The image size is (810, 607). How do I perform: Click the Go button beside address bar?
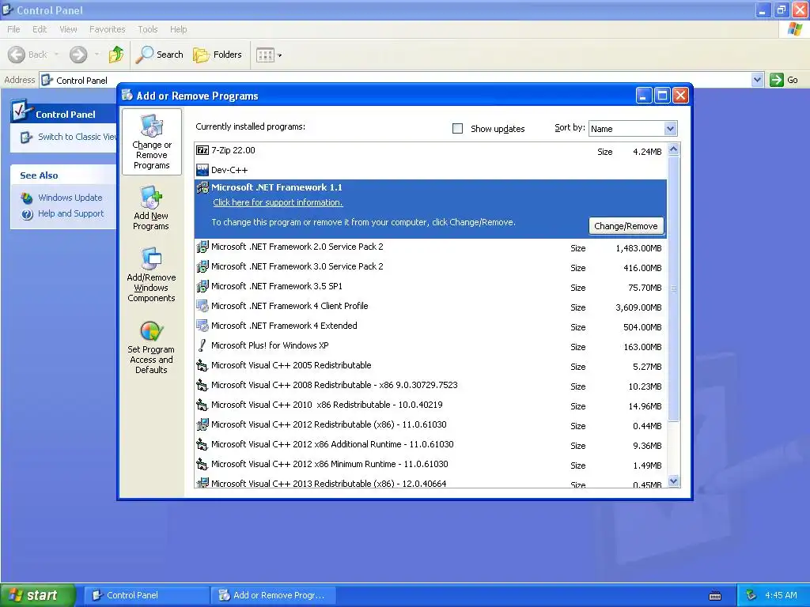click(784, 80)
